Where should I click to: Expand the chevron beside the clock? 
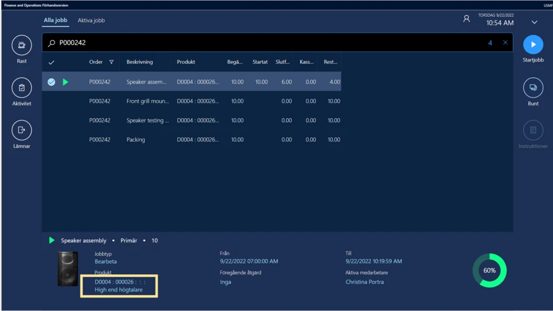click(534, 22)
